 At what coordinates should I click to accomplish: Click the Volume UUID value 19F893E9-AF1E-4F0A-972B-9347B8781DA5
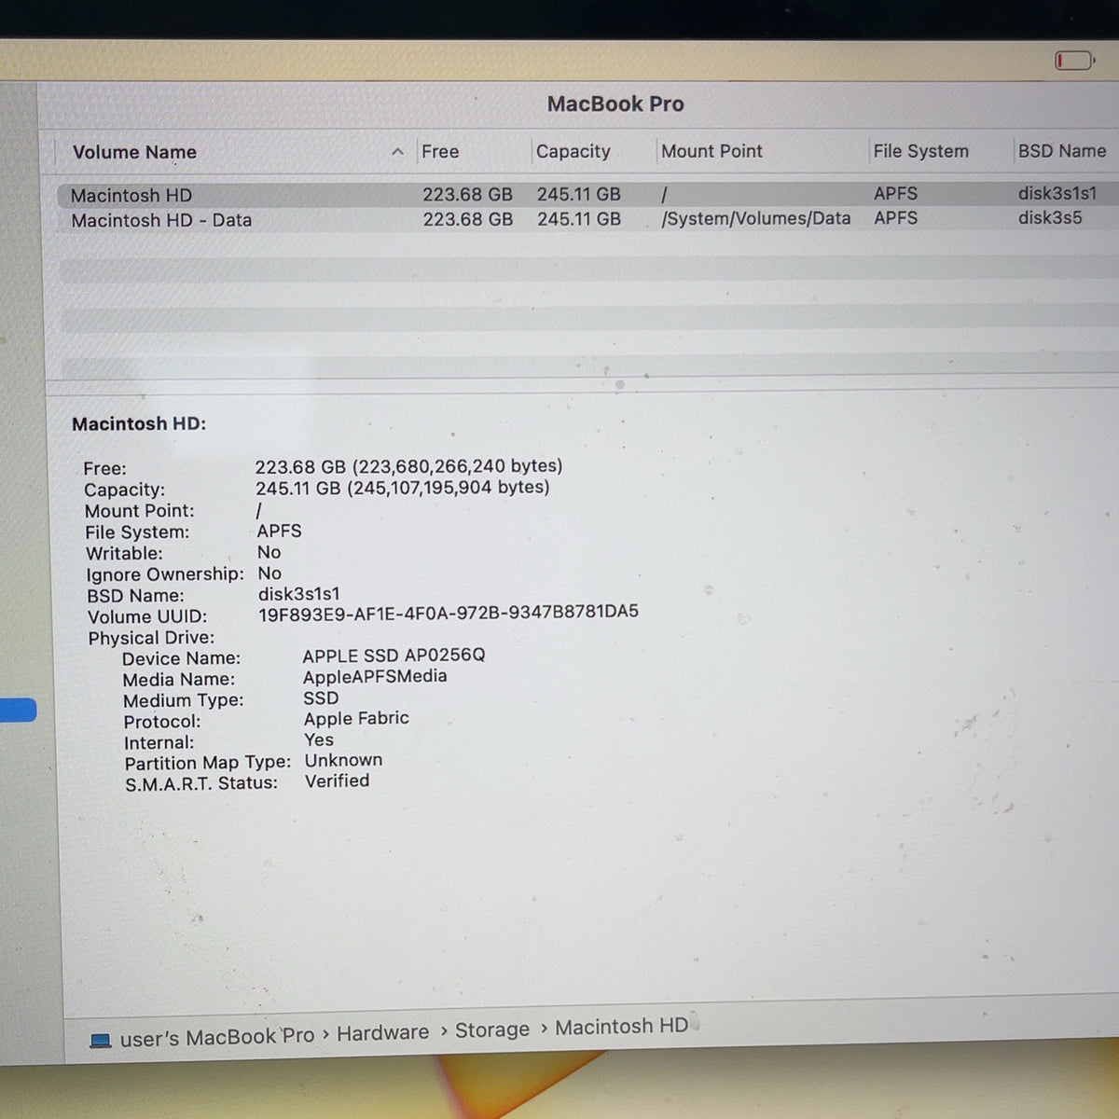point(449,612)
